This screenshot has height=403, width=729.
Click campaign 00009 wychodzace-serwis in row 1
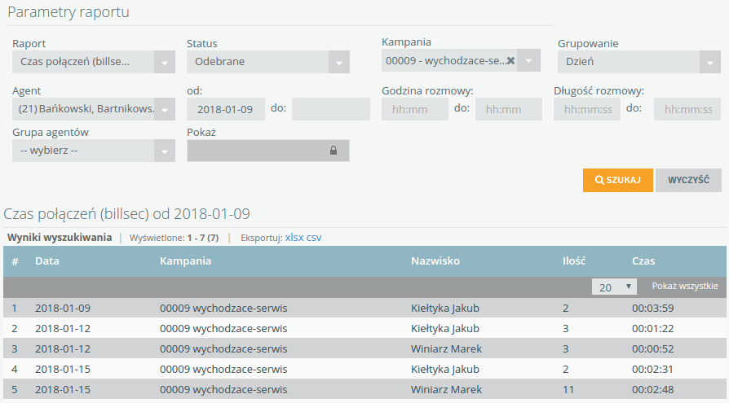[223, 308]
